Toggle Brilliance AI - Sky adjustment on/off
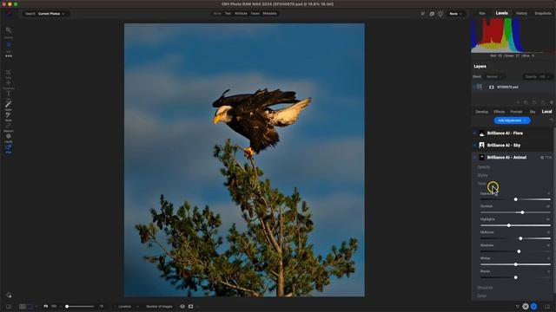 474,146
